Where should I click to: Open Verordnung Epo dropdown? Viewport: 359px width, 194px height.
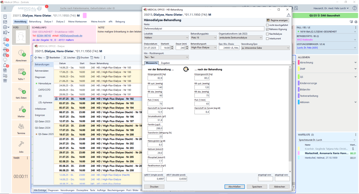pos(265,48)
